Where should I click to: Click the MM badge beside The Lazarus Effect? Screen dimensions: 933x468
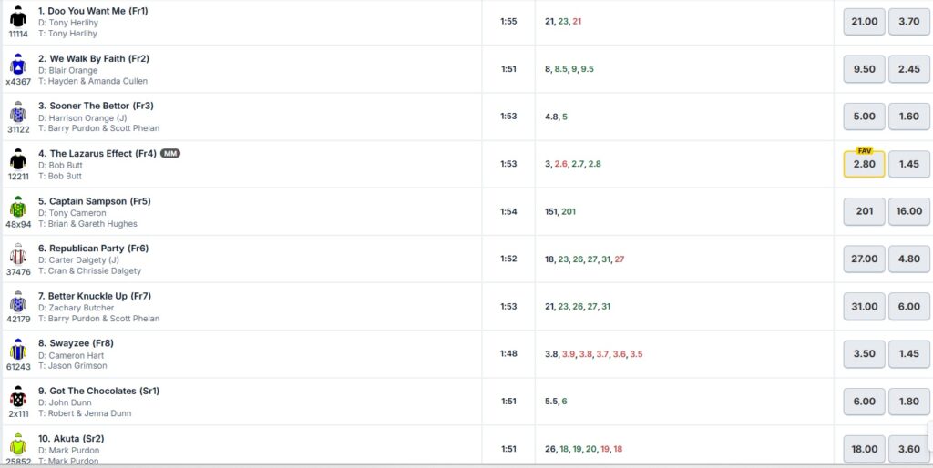(x=170, y=153)
